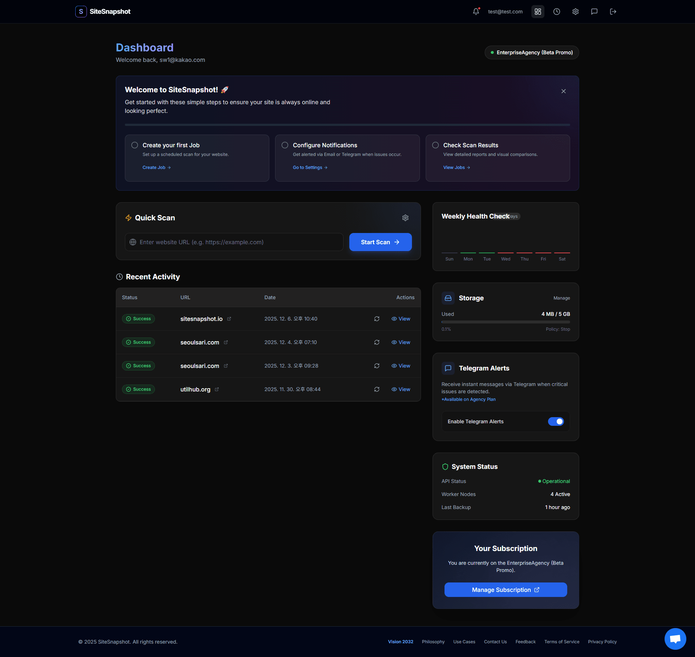This screenshot has height=657, width=695.
Task: Dismiss the Welcome to SiteSnapshot banner
Action: click(x=563, y=91)
